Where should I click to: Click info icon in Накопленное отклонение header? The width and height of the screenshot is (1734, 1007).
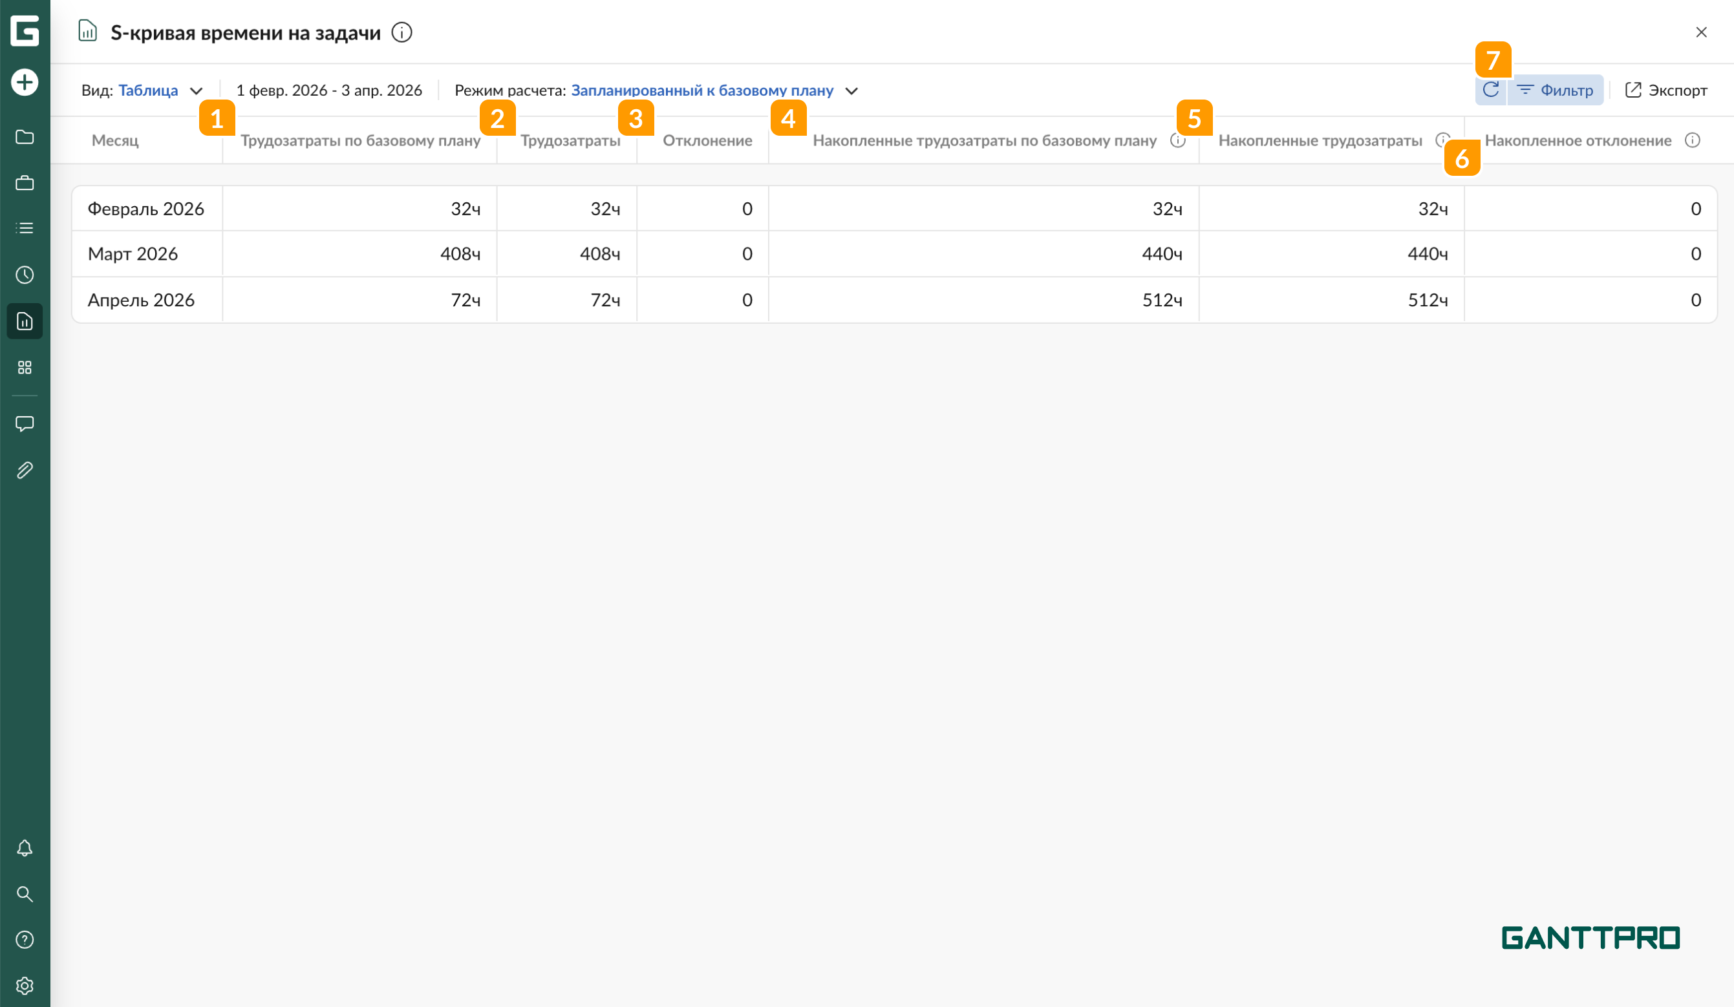coord(1692,140)
